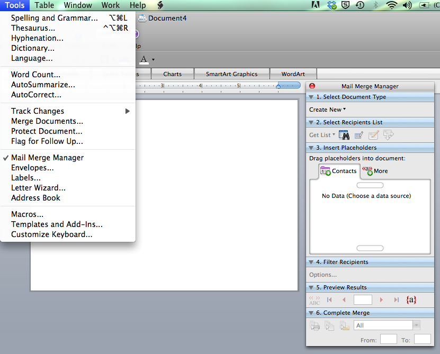Collapse the Select Recipients List section
The image size is (440, 354).
(x=311, y=123)
